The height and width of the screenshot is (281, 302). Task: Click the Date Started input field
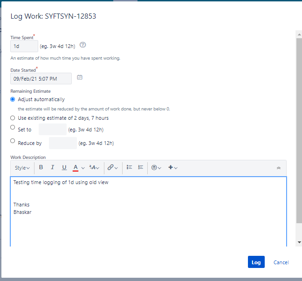click(x=41, y=79)
